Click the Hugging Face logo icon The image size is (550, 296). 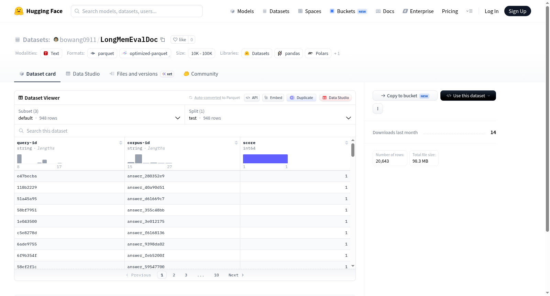tap(19, 11)
